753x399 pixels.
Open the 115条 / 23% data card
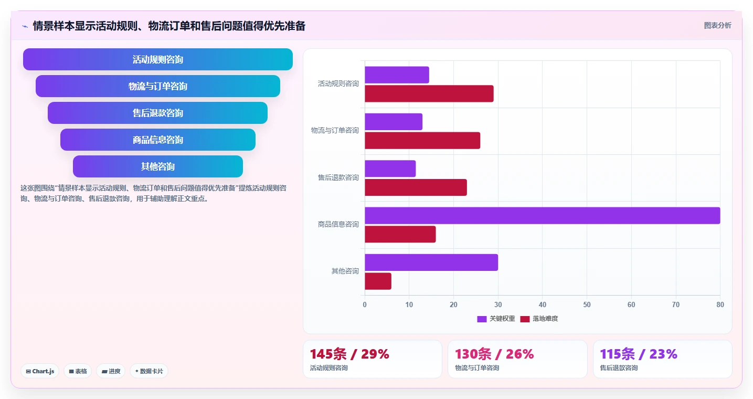(x=663, y=359)
